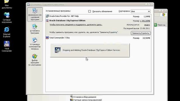Click Переход go button in background window

coord(160,25)
